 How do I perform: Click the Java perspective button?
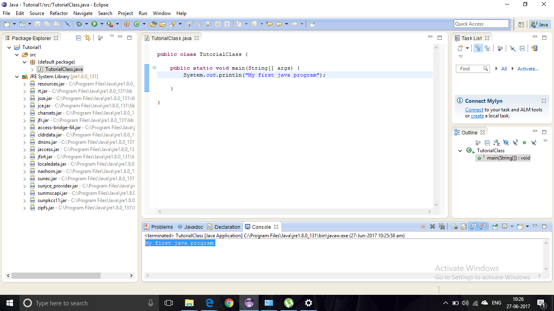tap(540, 24)
